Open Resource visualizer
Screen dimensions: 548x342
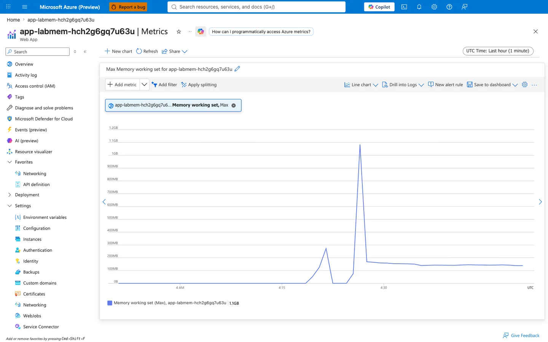(x=33, y=152)
